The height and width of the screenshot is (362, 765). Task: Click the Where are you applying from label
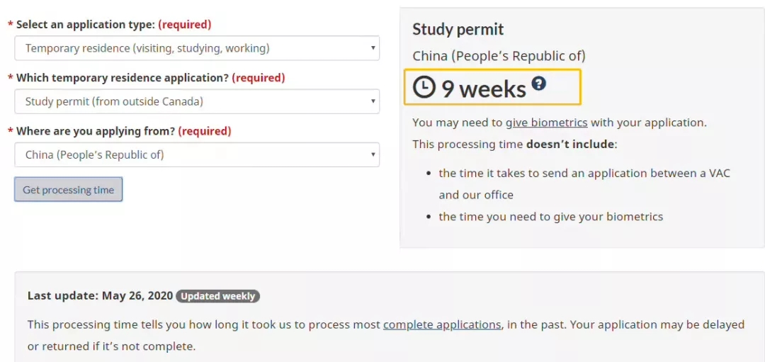coord(95,131)
